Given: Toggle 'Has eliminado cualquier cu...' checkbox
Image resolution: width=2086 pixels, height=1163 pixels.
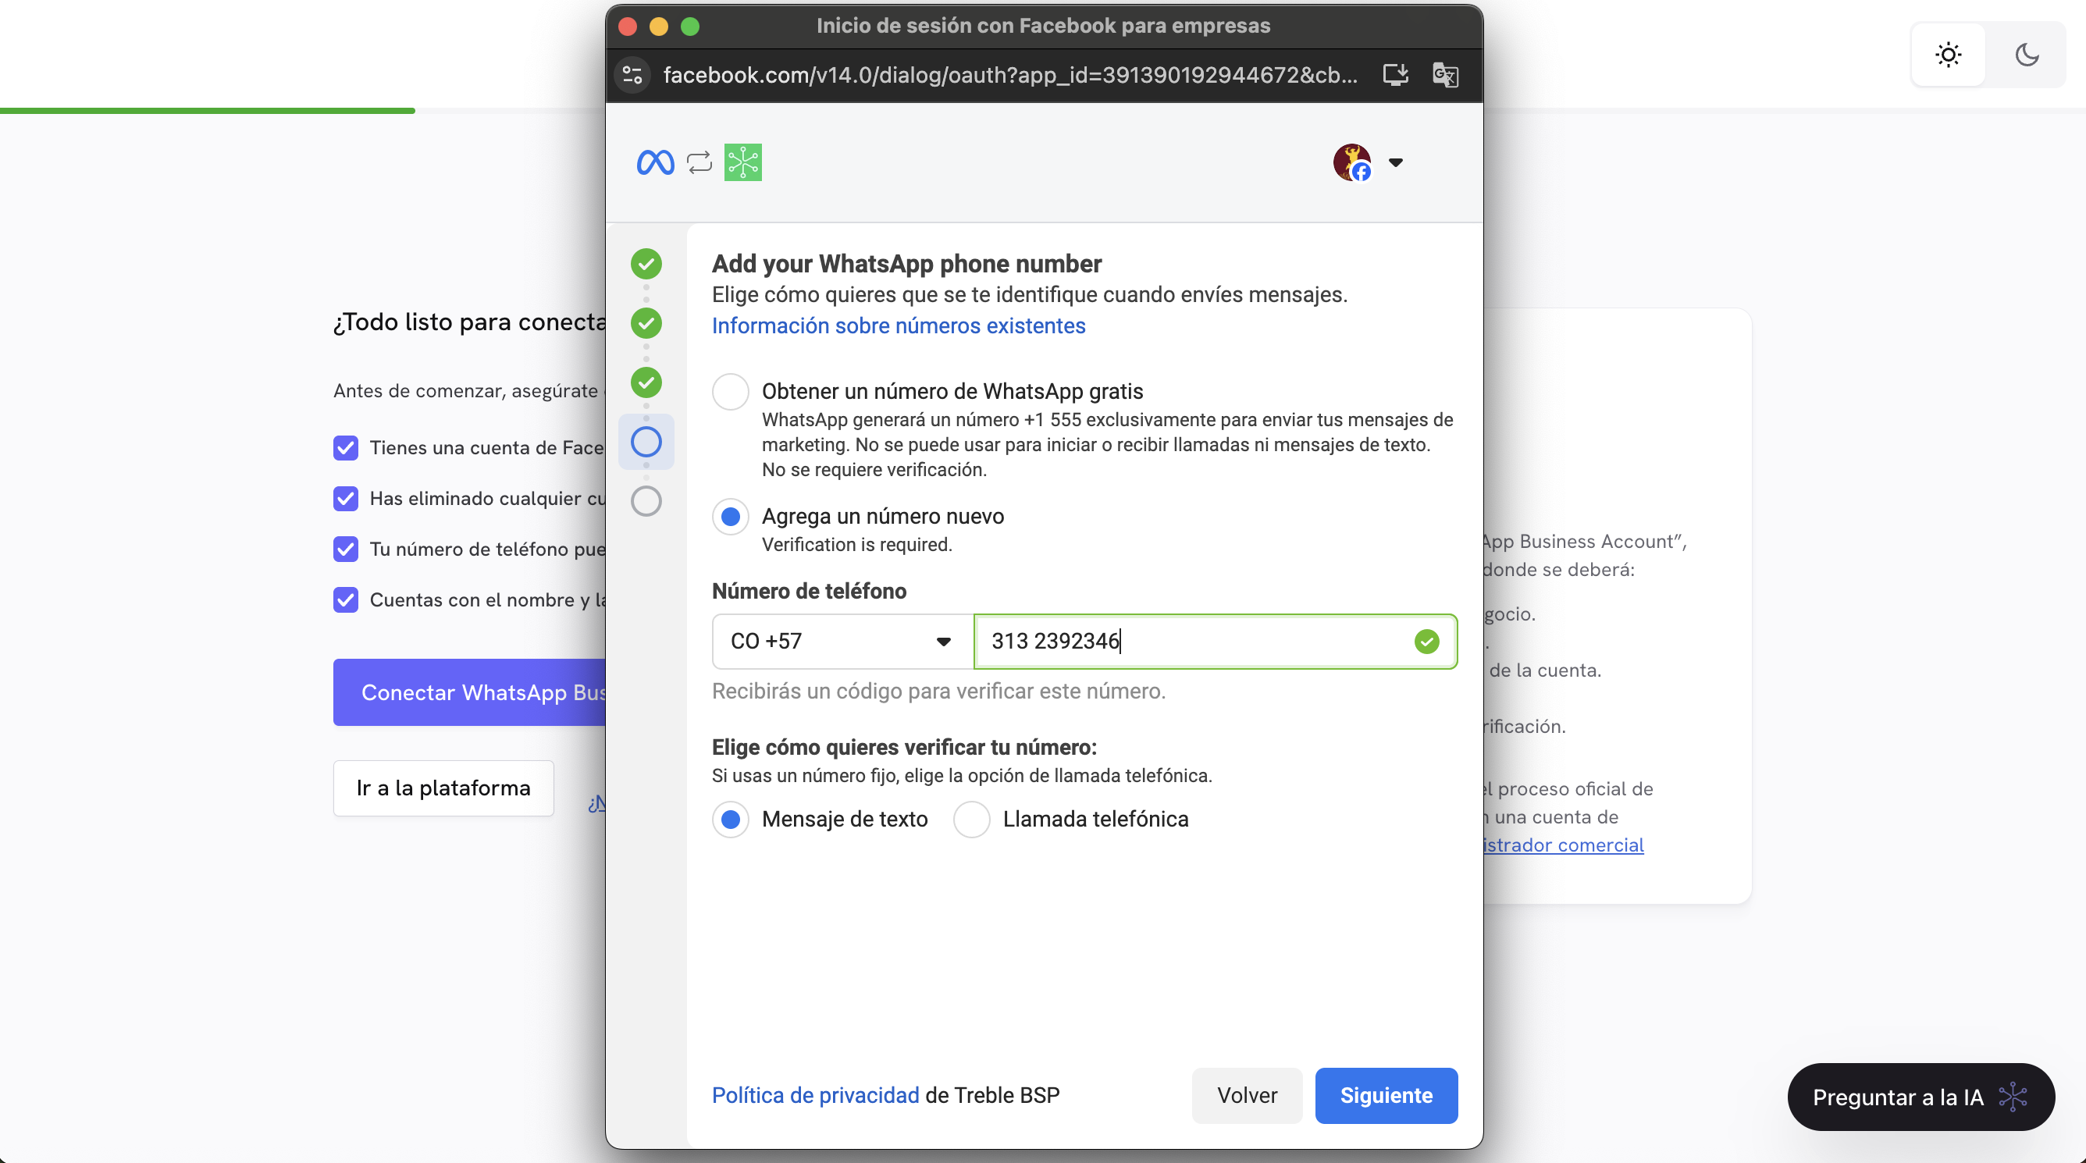Looking at the screenshot, I should click(x=346, y=499).
